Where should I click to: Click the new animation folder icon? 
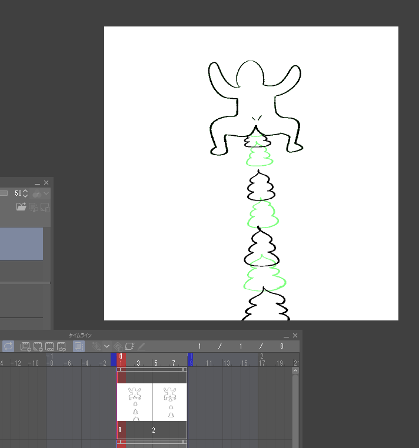25,346
